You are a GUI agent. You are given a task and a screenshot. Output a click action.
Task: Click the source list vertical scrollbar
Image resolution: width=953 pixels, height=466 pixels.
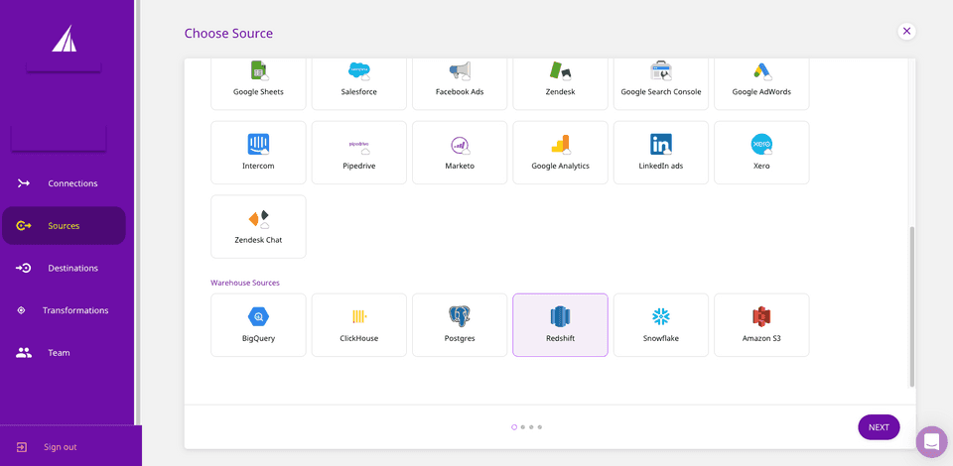coord(912,305)
